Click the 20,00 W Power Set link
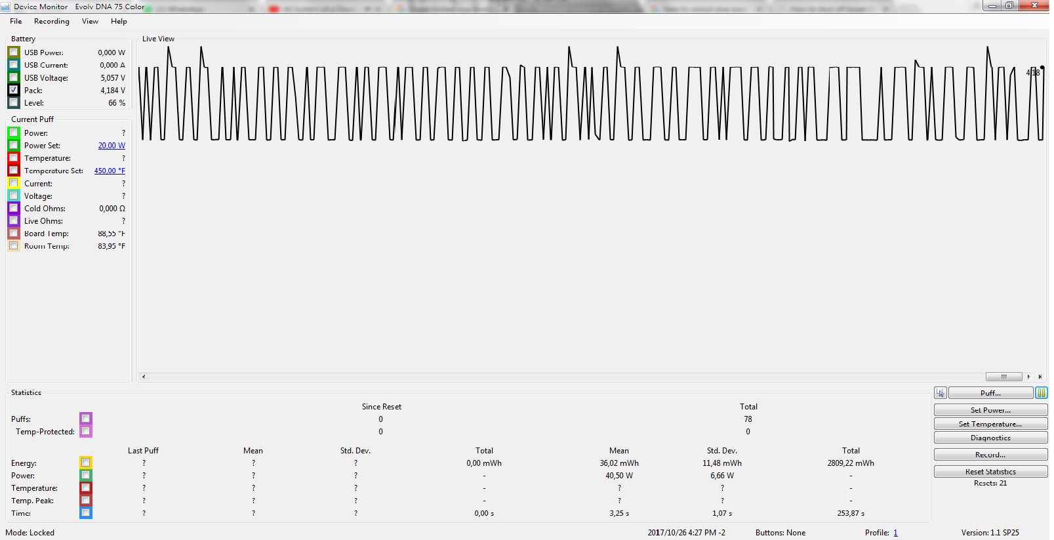This screenshot has height=540, width=1054. (111, 146)
